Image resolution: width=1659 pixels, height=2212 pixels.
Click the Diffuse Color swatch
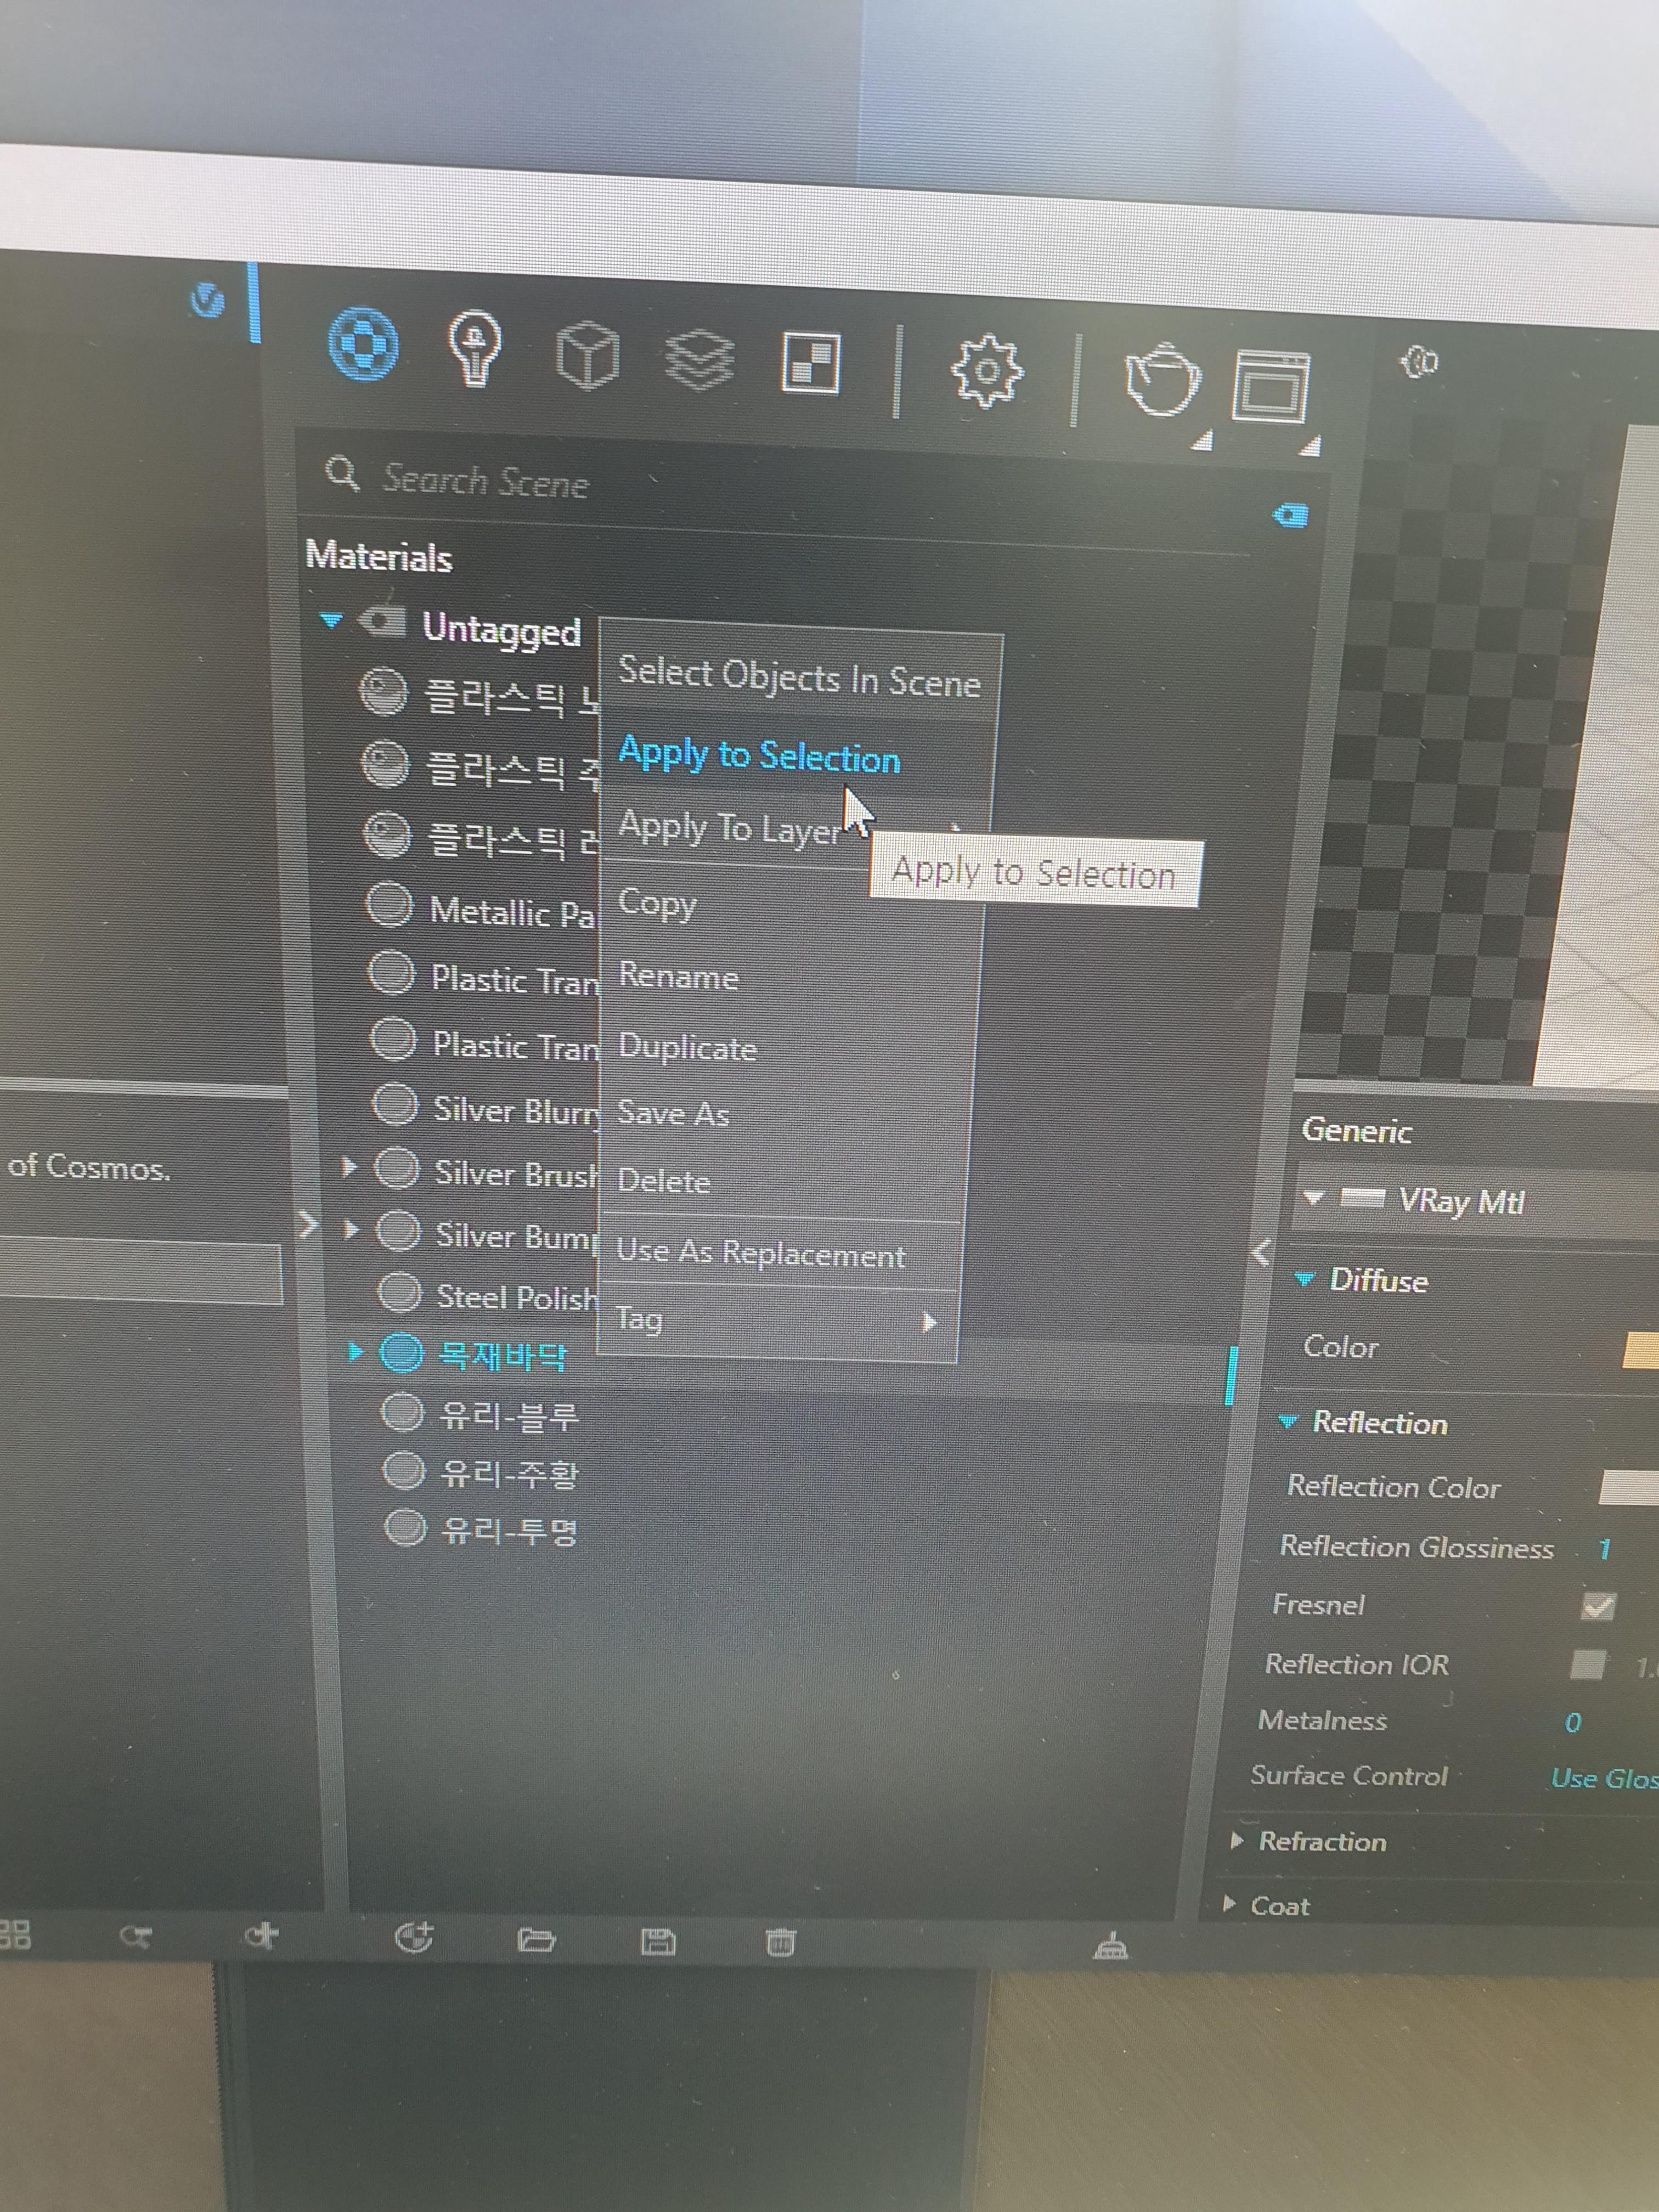pyautogui.click(x=1640, y=1350)
